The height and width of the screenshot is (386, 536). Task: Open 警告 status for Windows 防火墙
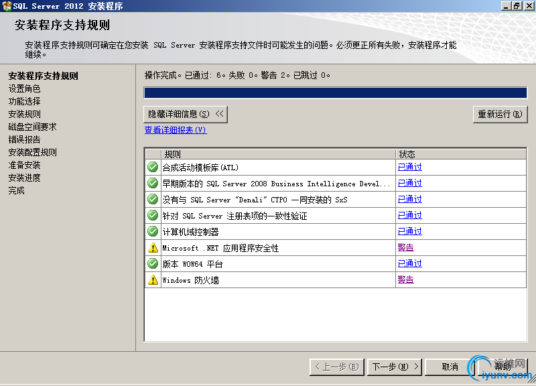point(406,279)
